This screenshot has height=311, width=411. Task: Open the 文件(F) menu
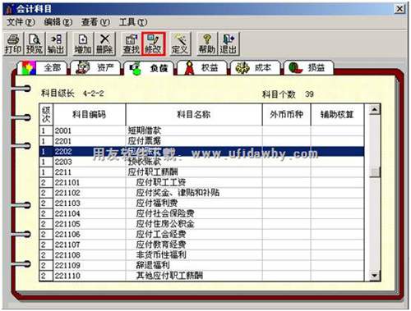coord(21,22)
